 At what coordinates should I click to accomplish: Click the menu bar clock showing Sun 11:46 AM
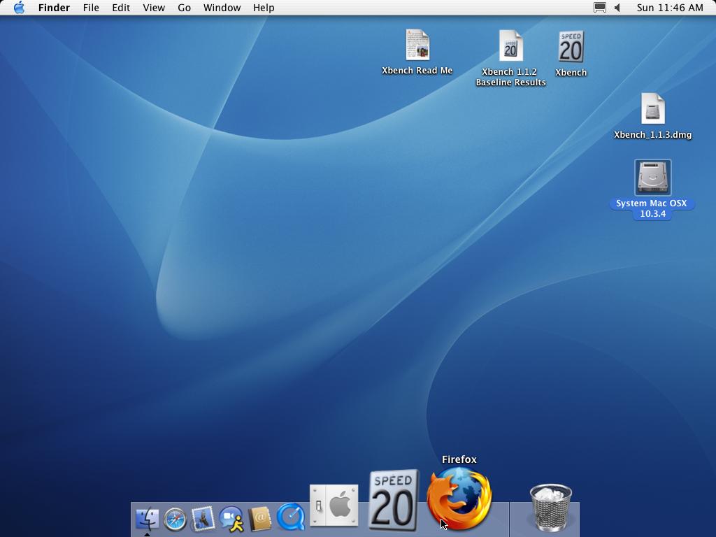click(x=669, y=8)
